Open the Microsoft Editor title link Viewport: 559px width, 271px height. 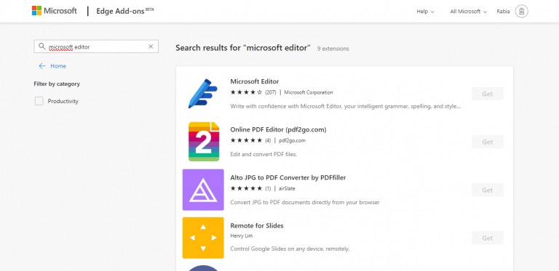255,81
